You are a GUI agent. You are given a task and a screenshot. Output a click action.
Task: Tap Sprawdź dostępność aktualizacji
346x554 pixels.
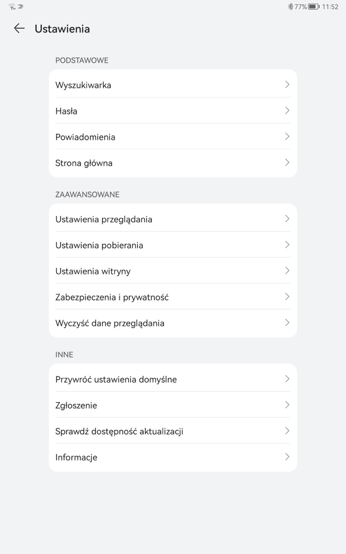coord(173,431)
